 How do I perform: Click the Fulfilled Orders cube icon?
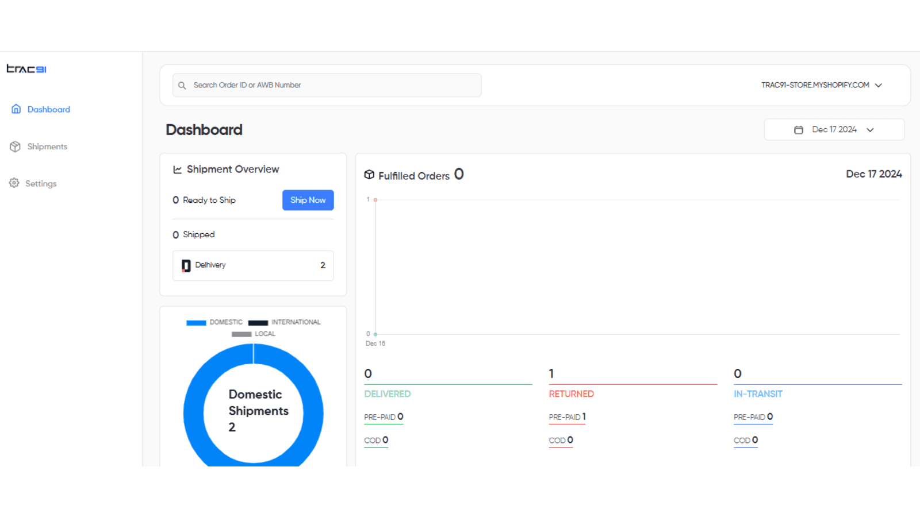tap(369, 175)
